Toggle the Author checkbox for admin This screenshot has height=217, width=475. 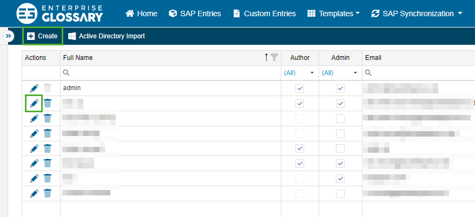coord(300,89)
